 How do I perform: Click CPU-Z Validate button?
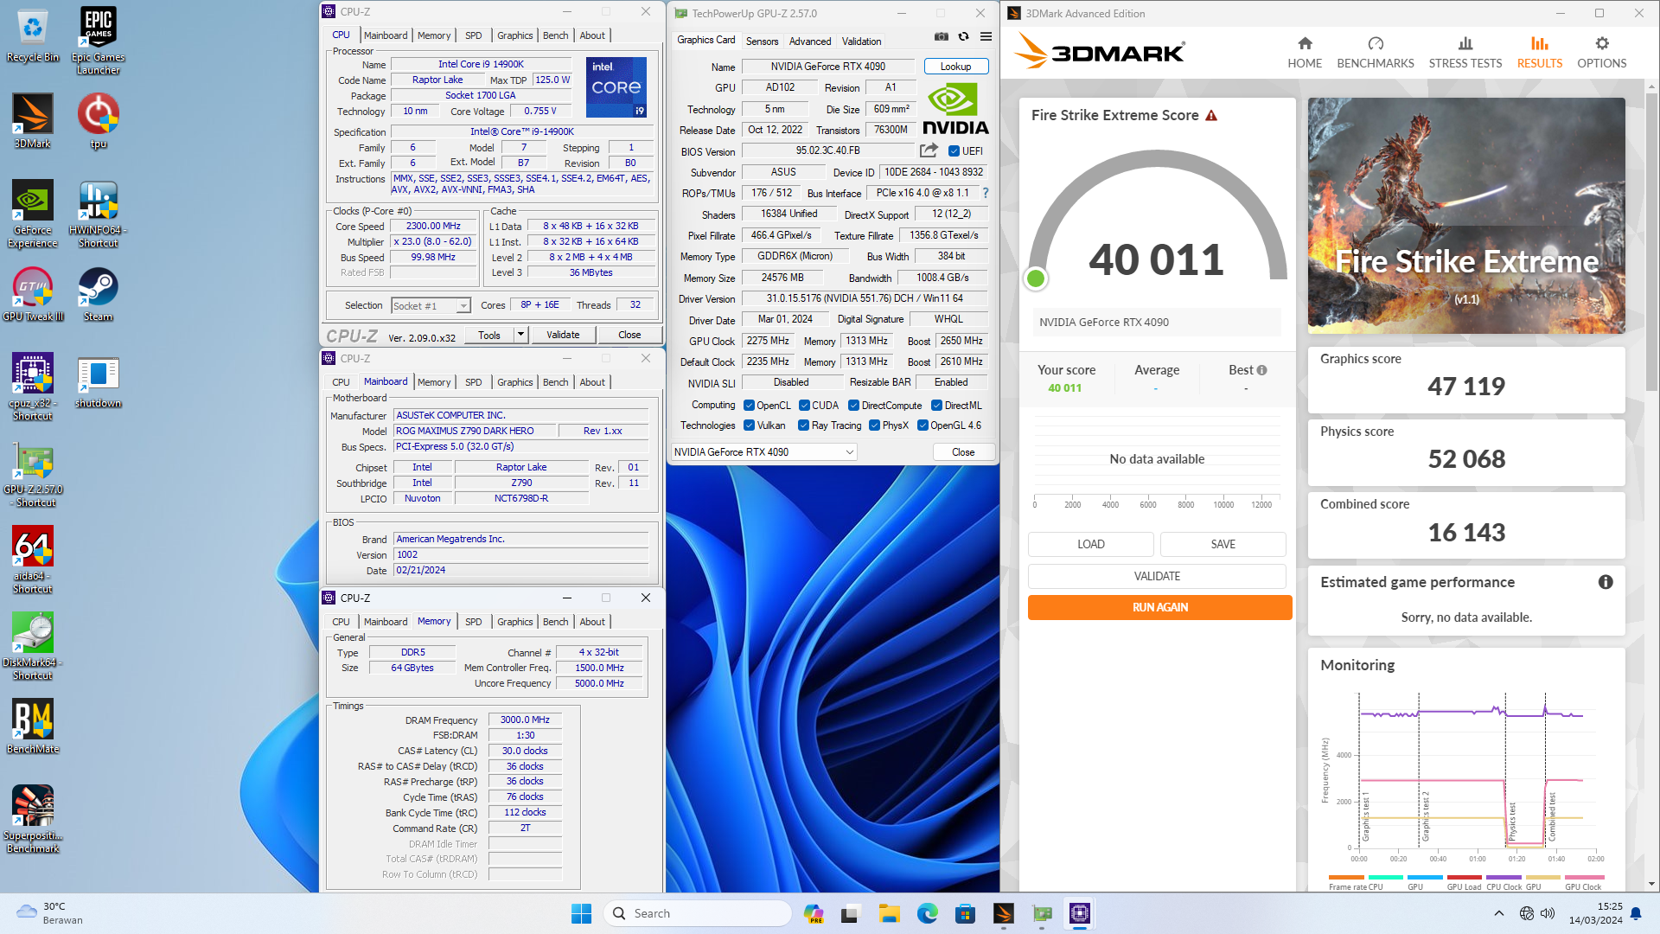[563, 335]
